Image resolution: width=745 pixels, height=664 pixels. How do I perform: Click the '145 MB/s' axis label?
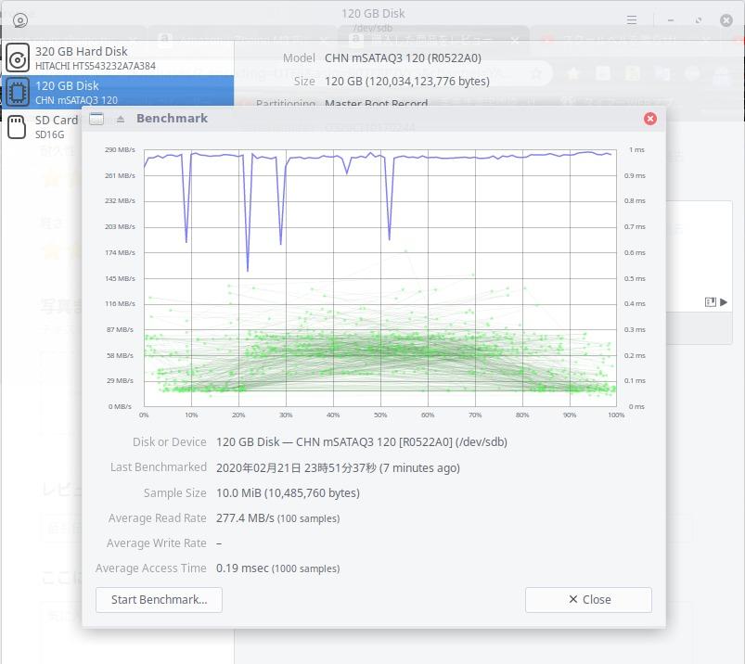120,278
